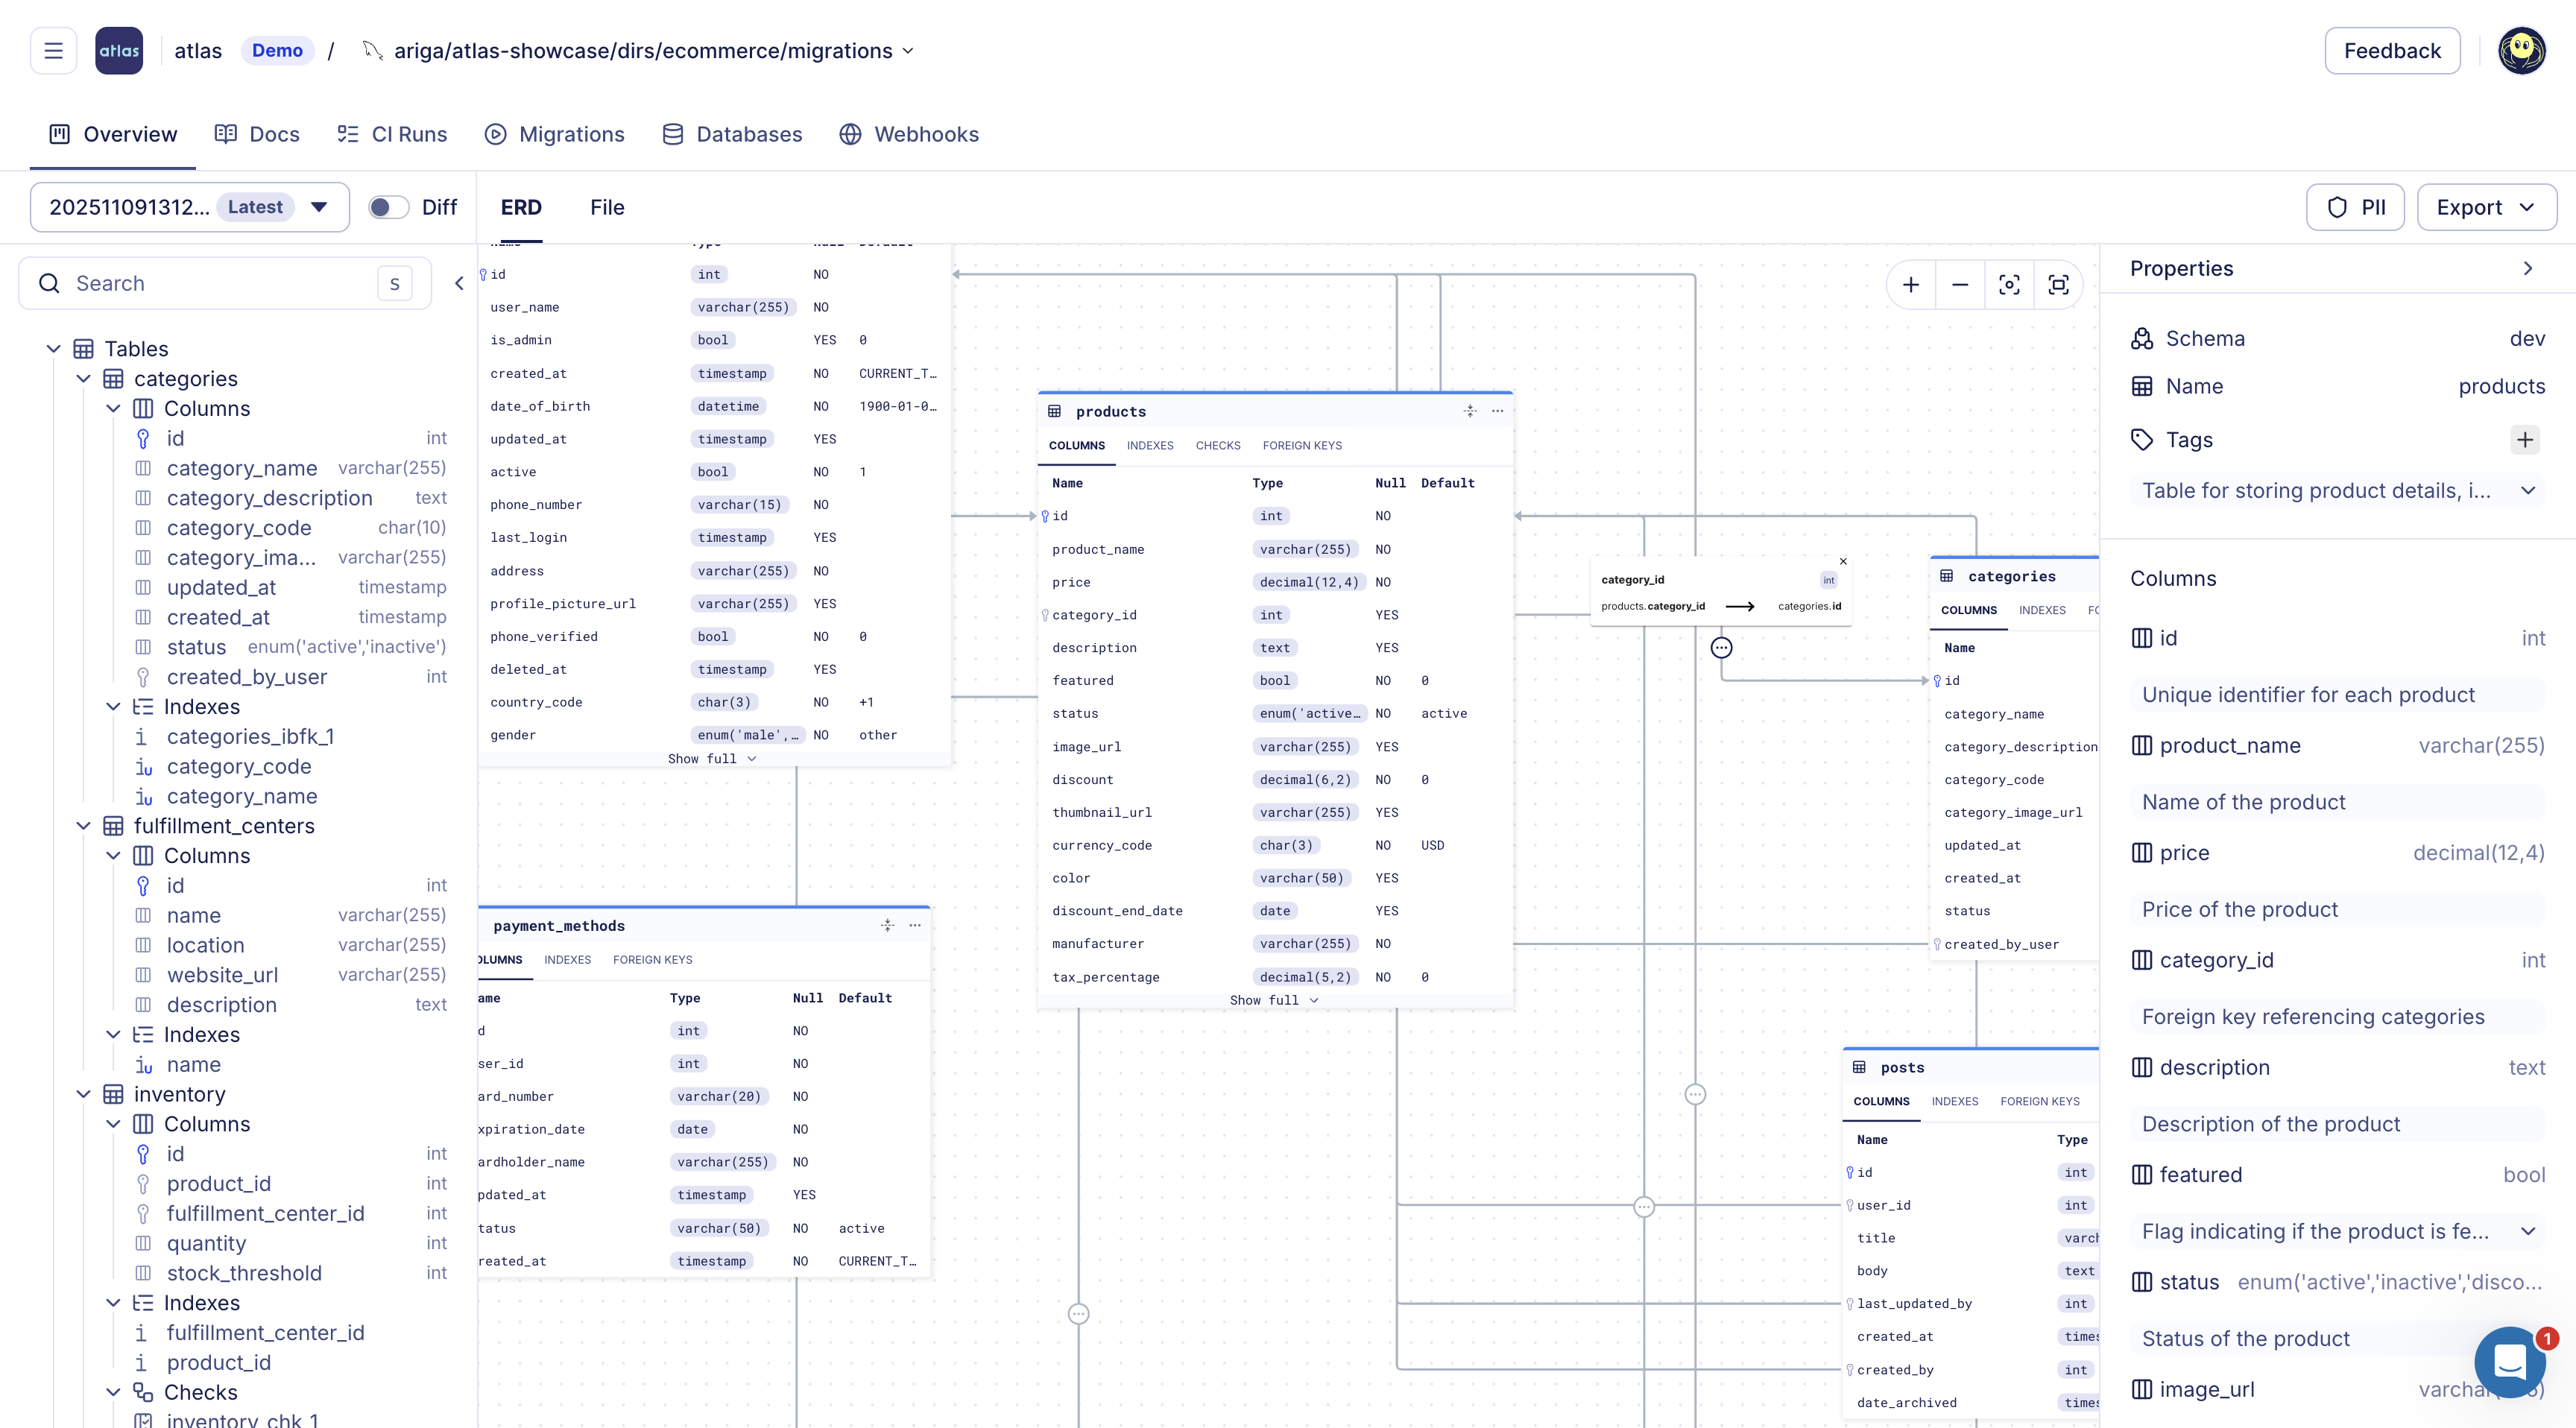Click the Feedback button

point(2392,50)
